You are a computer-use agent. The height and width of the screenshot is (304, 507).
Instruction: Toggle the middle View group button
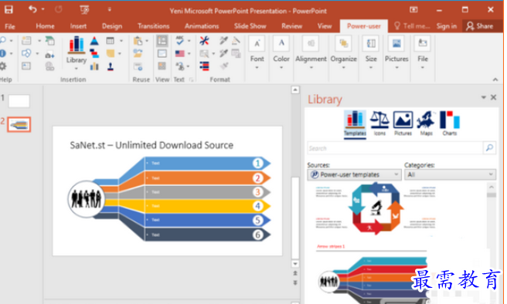[x=162, y=53]
